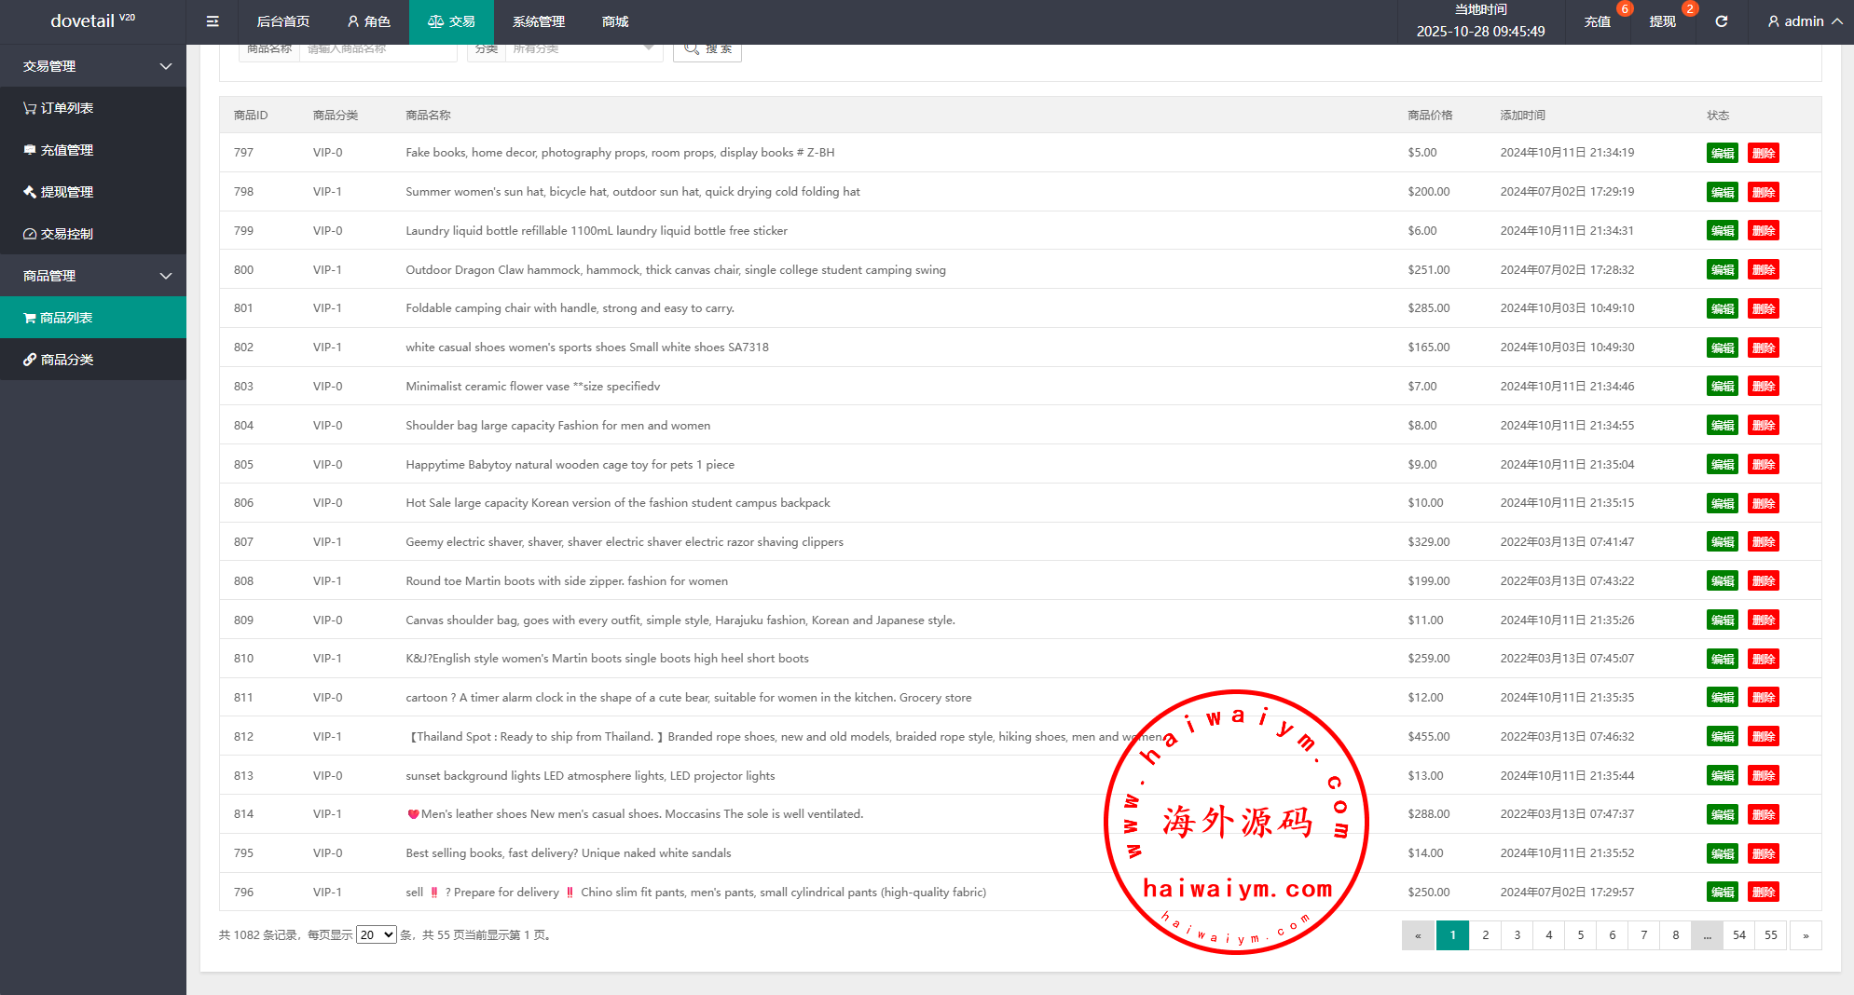Open the per-page count dropdown showing 20
1854x995 pixels.
tap(377, 934)
